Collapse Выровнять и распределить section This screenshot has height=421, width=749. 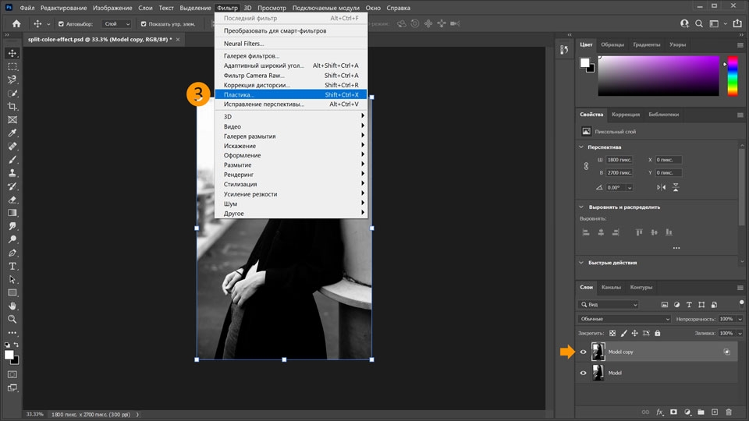click(581, 207)
